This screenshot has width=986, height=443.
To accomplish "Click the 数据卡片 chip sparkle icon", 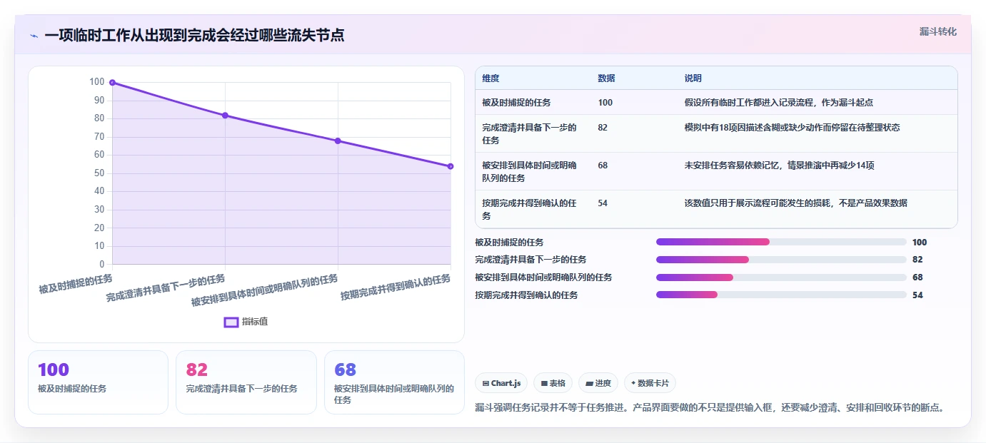I will 633,383.
